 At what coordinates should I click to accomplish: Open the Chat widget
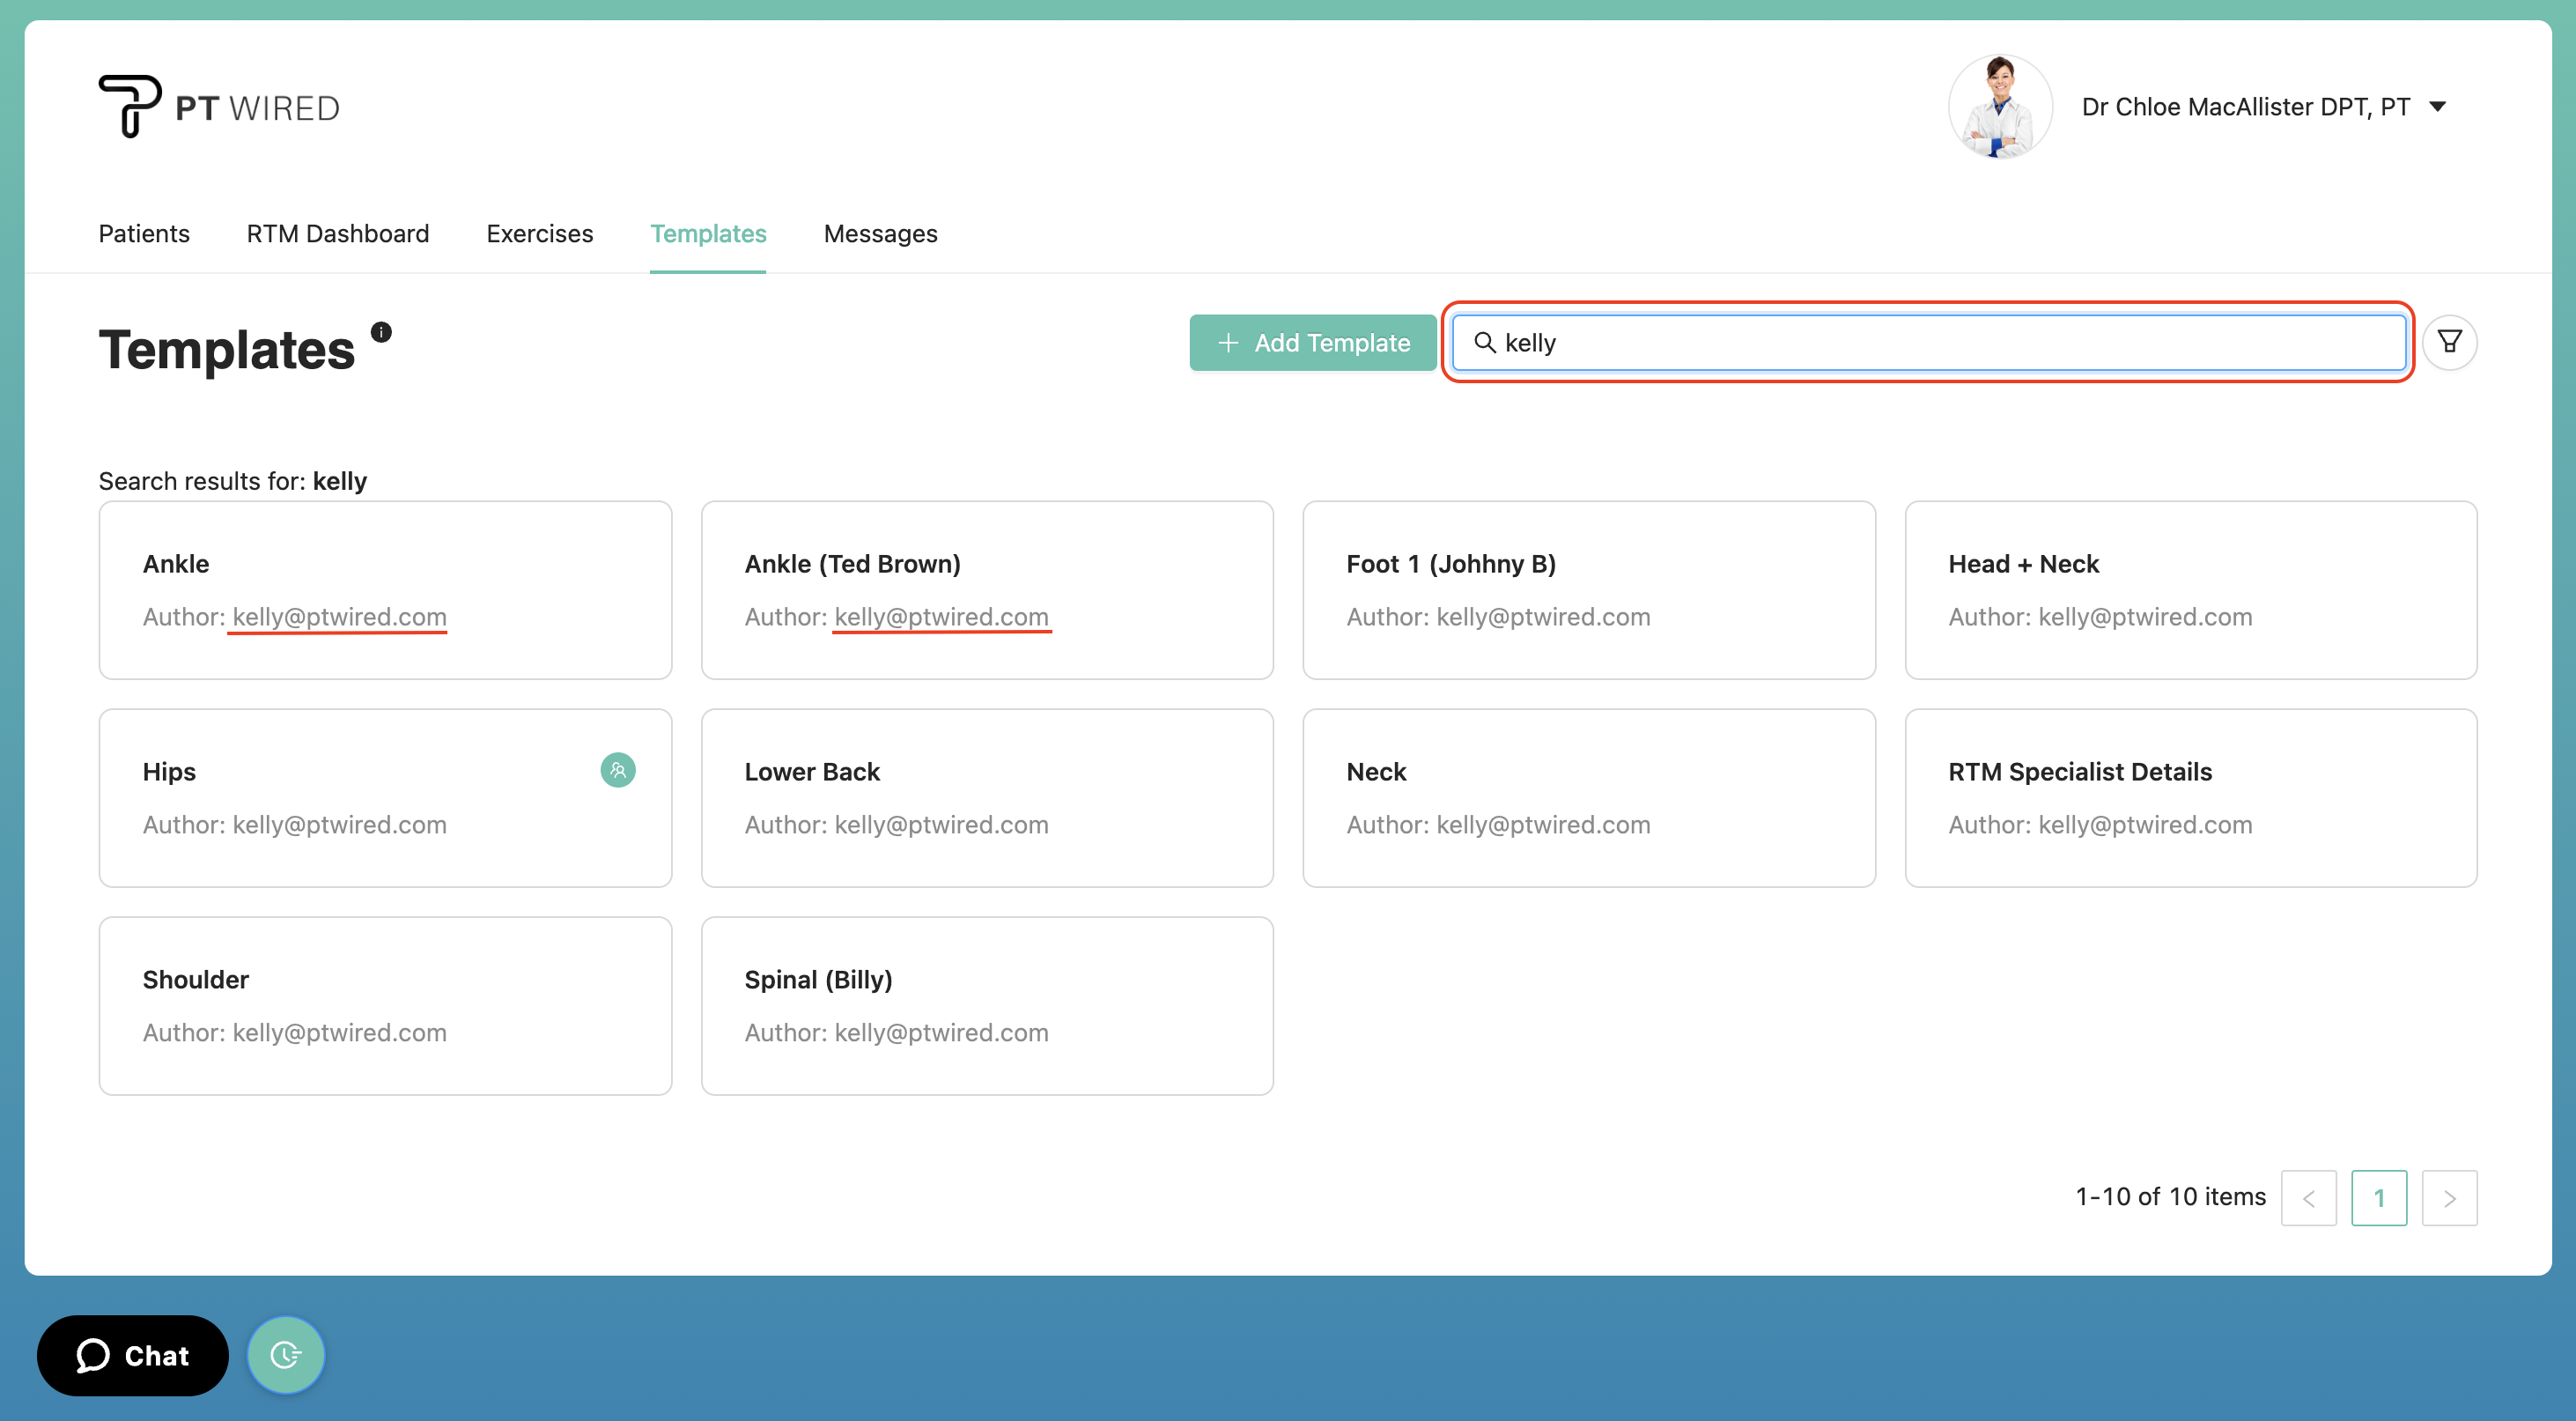(x=133, y=1355)
